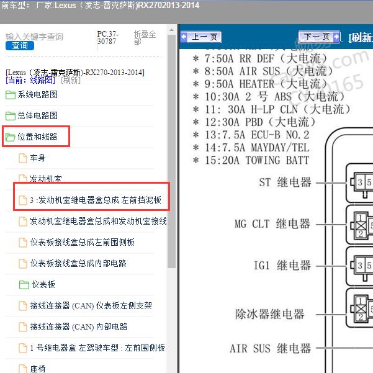
Task: Open 仪表板接线盒总成内部电路
Action: pos(78,263)
